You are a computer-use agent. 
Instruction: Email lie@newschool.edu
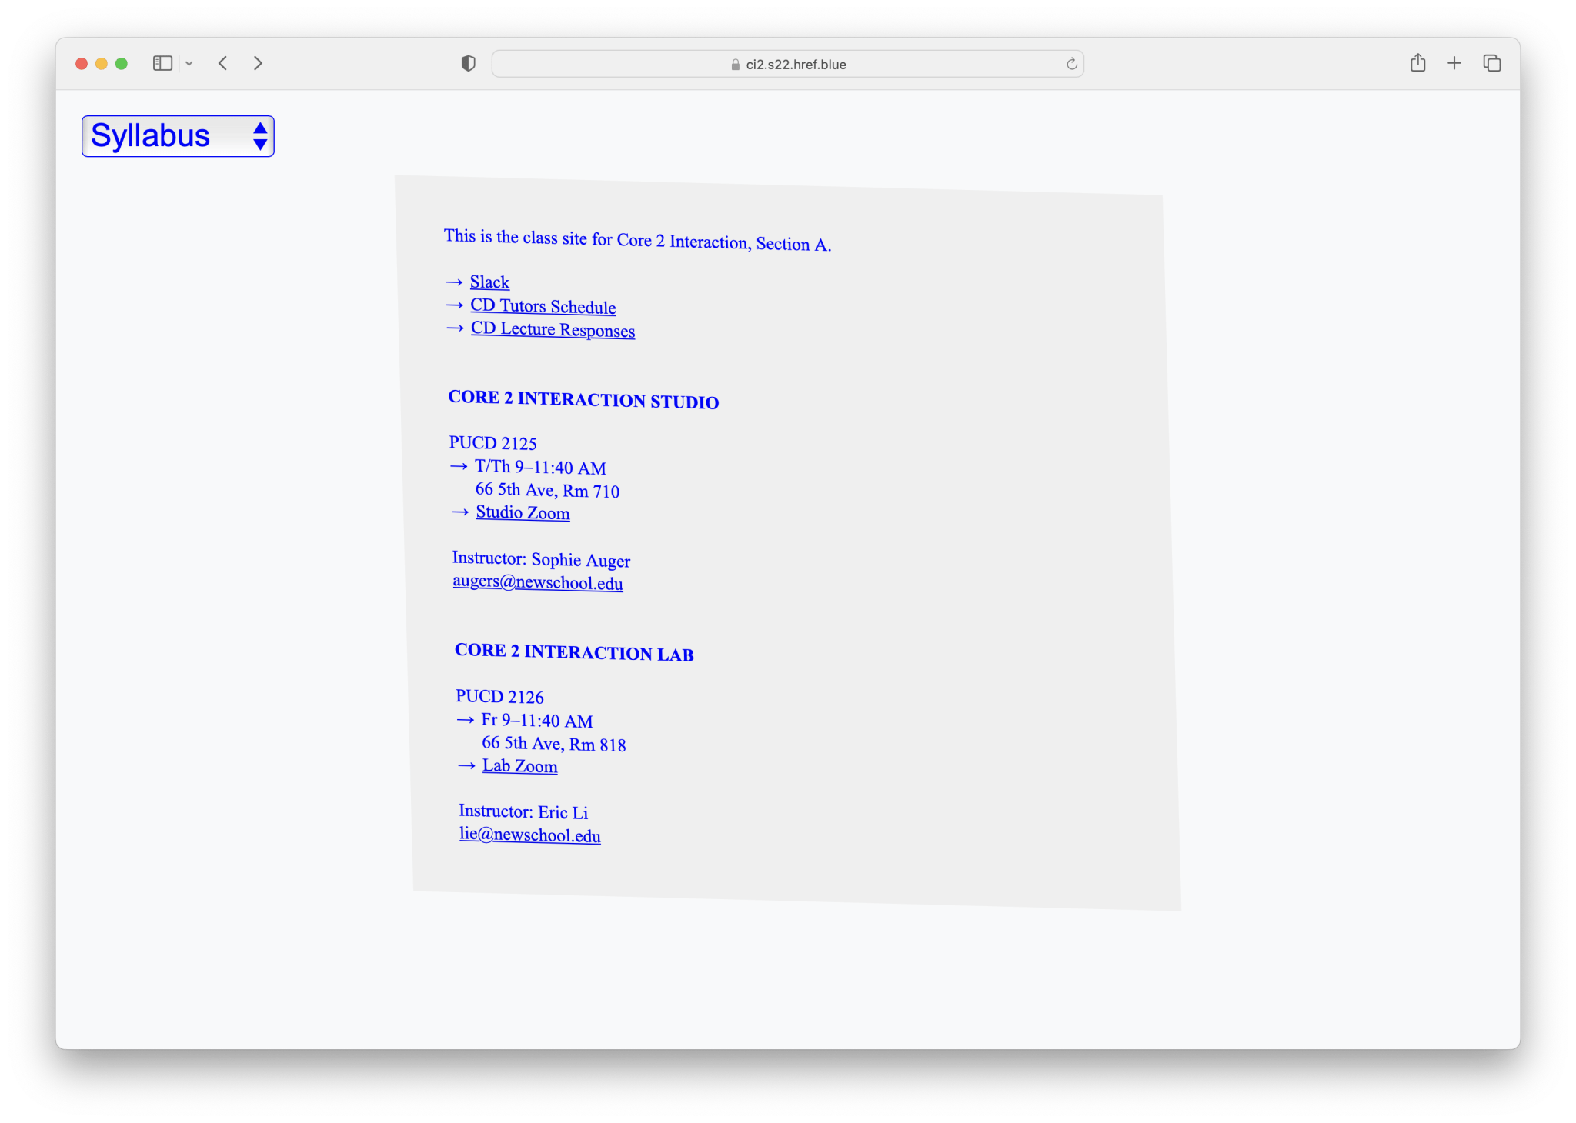(x=529, y=835)
